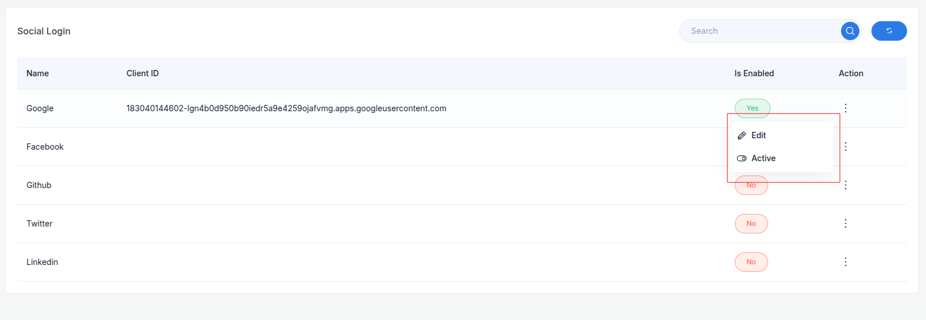Viewport: 926px width, 320px height.
Task: Open the Twitter row actions kebab
Action: tap(845, 224)
